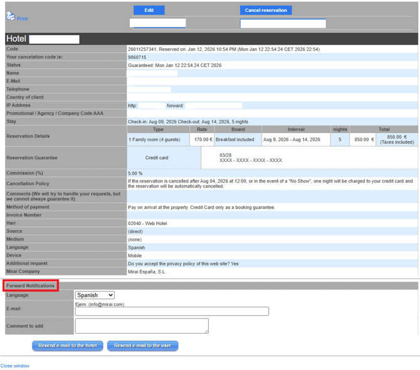Click the 02040 - Web Hotel value
Viewport: 420px width, 370px height.
pos(147,223)
